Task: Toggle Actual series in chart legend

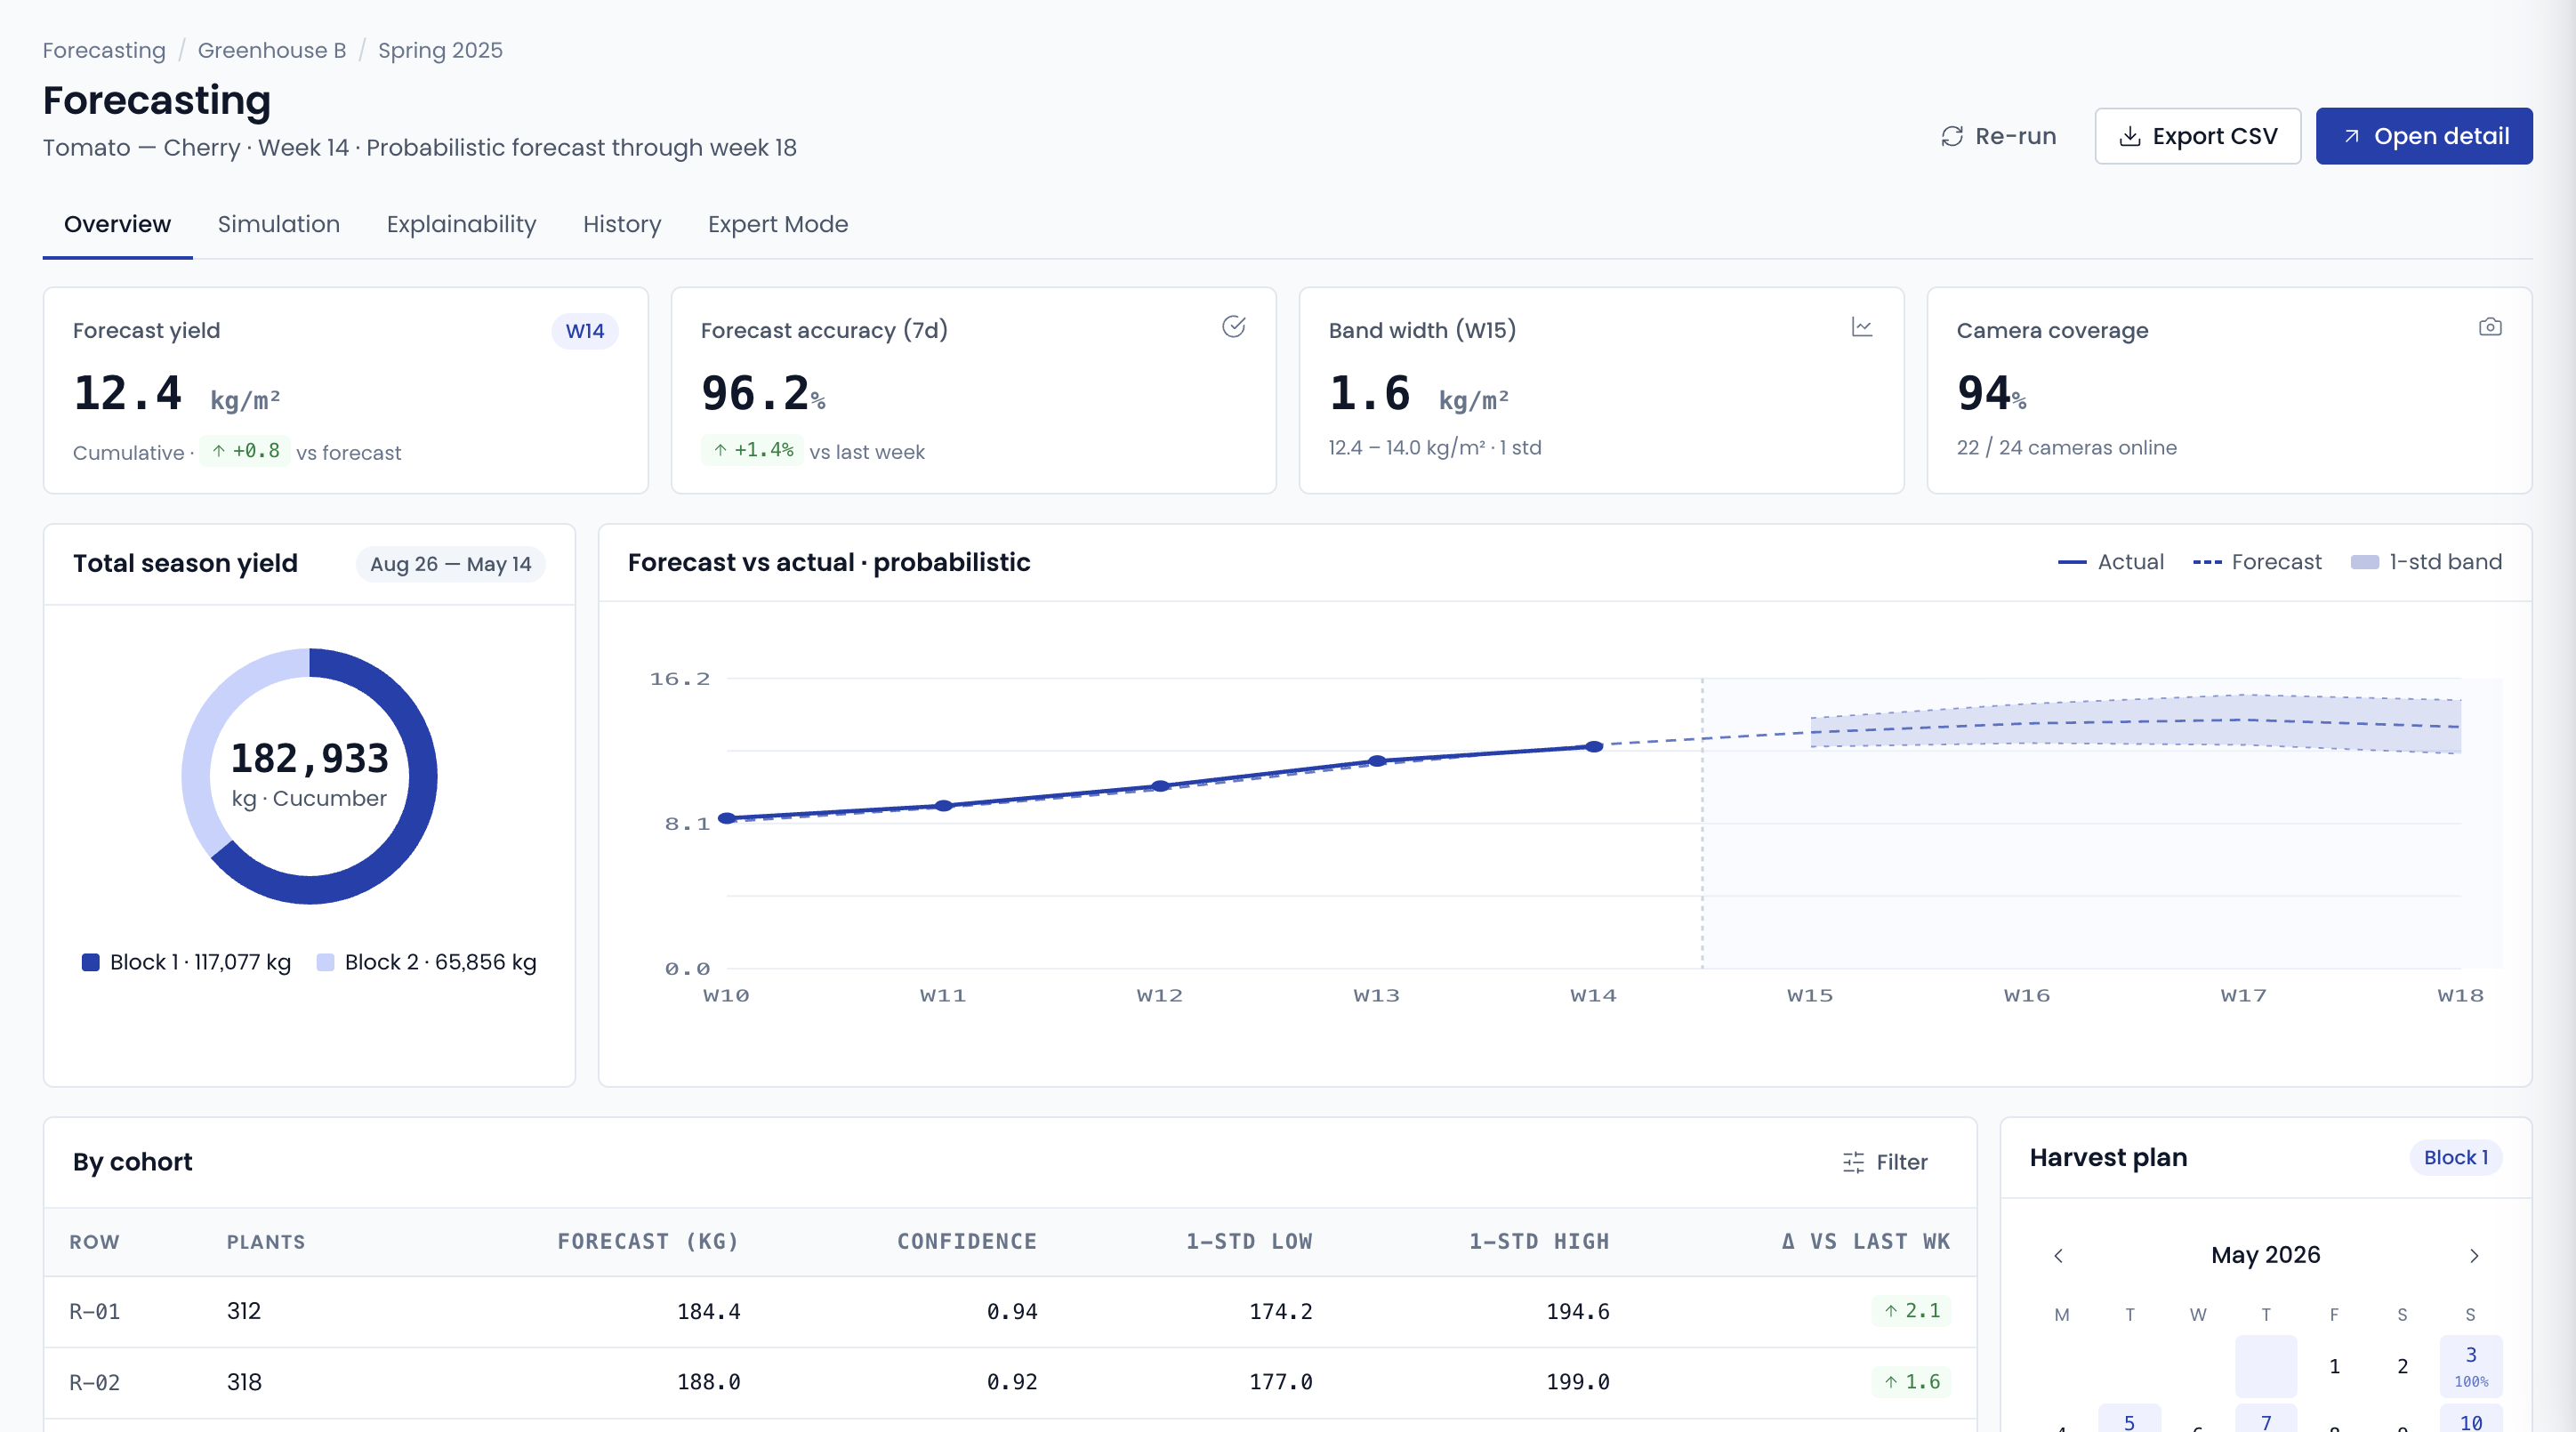Action: point(2110,562)
